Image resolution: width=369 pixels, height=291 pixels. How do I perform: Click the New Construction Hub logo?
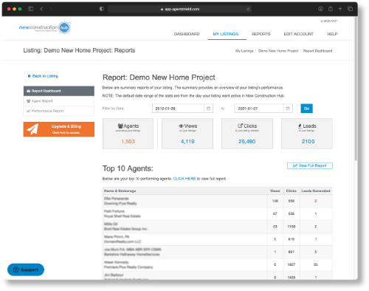tap(45, 27)
